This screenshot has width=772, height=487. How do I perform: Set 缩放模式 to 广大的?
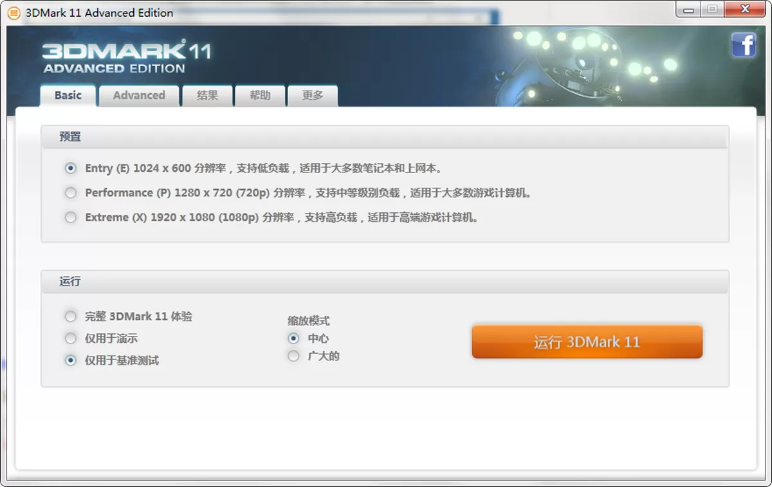coord(293,355)
